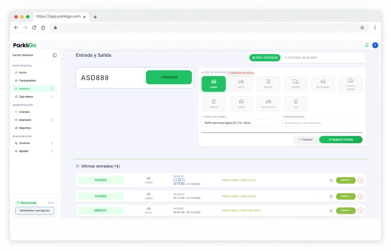This screenshot has height=251, width=391.
Task: Select the Moto vehicle type card
Action: tap(241, 84)
